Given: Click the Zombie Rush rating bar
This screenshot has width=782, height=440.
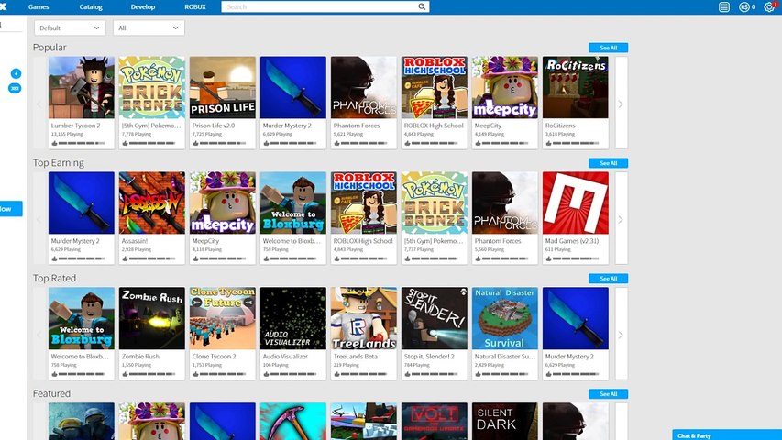Looking at the screenshot, I should click(152, 374).
